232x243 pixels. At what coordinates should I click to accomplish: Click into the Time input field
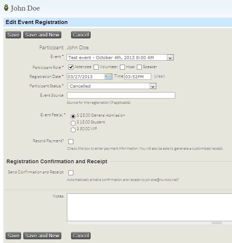pos(138,77)
